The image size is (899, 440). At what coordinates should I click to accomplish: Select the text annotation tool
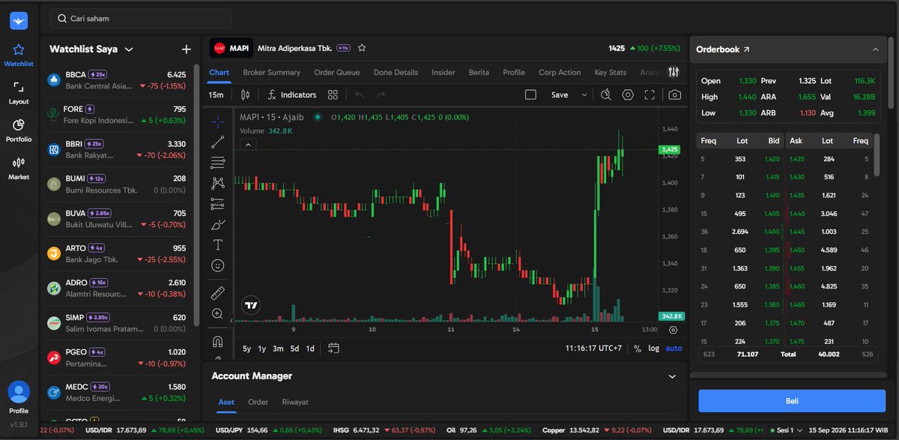tap(218, 244)
